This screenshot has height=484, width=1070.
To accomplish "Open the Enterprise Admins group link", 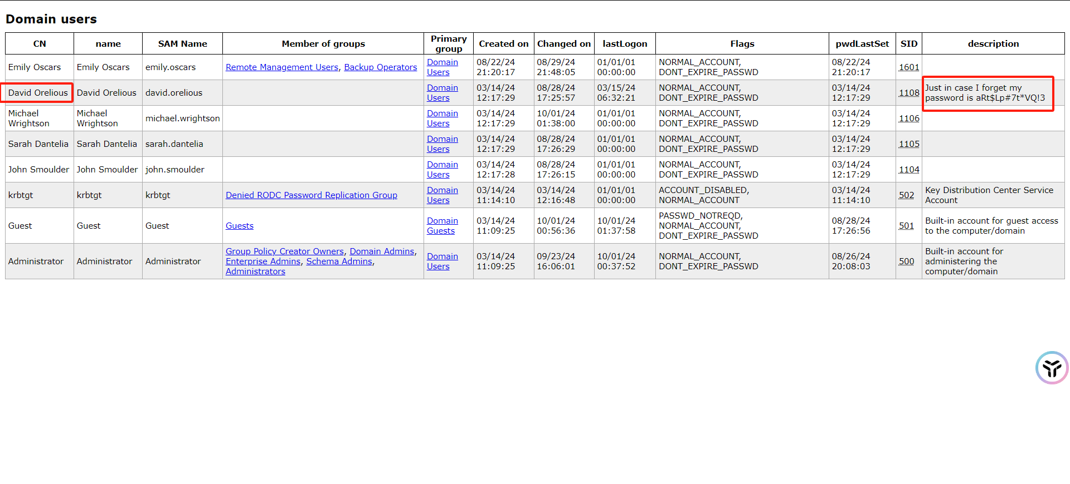I will pos(262,261).
